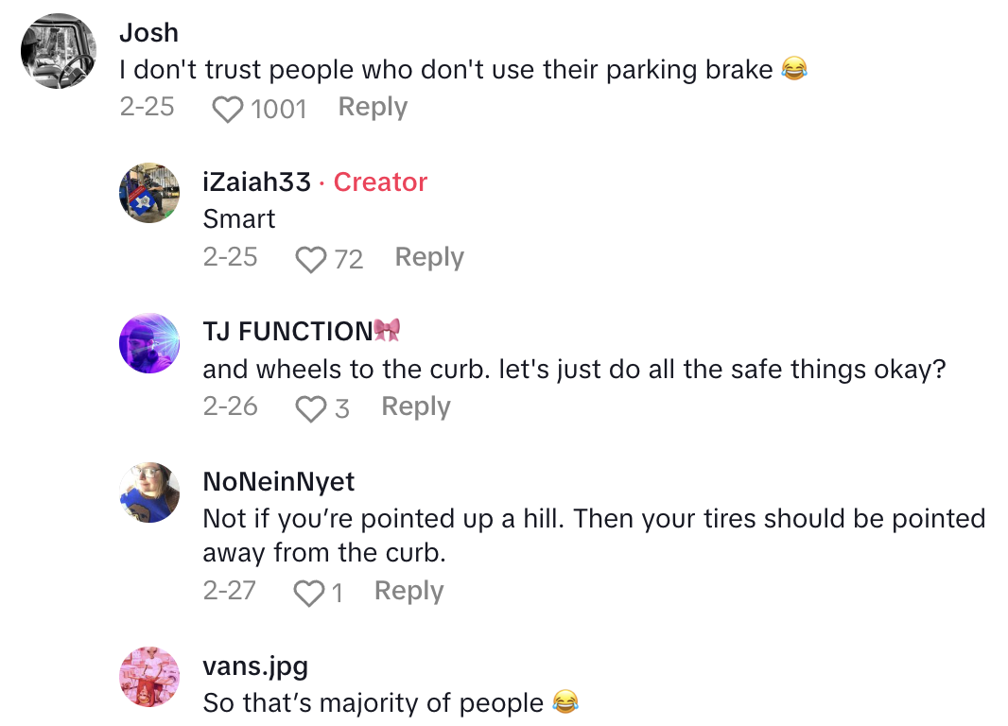This screenshot has width=1008, height=726.
Task: Reply to TJ FUNCTION's comment
Action: [416, 406]
